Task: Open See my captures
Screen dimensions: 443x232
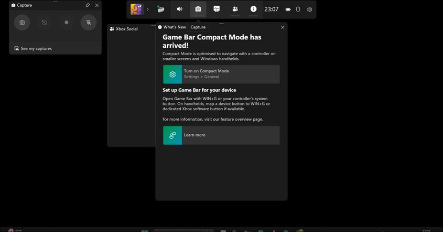Action: pos(33,48)
